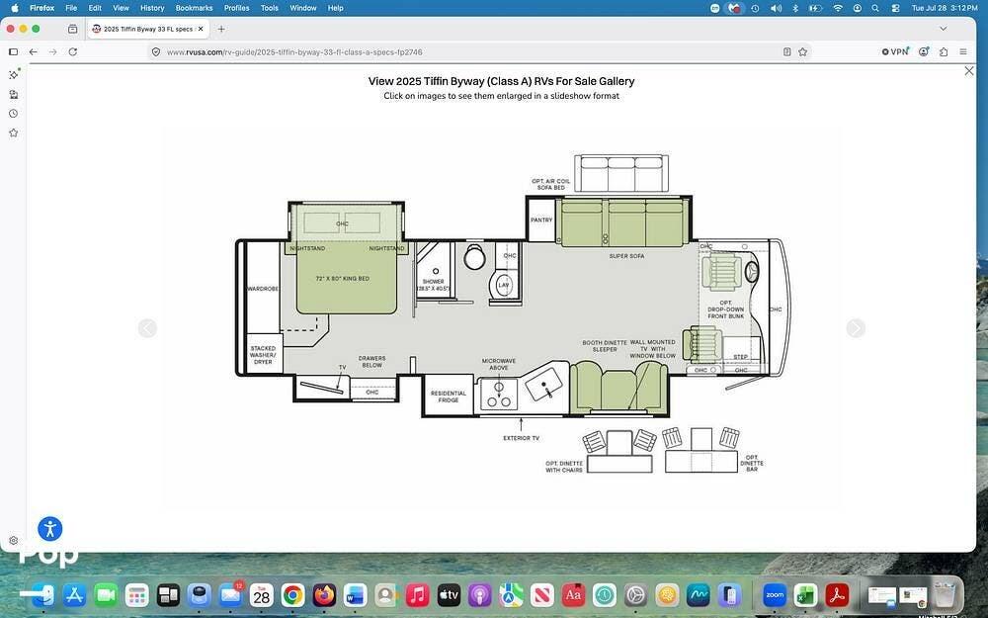Viewport: 988px width, 618px height.
Task: Open the Edit menu
Action: tap(95, 8)
